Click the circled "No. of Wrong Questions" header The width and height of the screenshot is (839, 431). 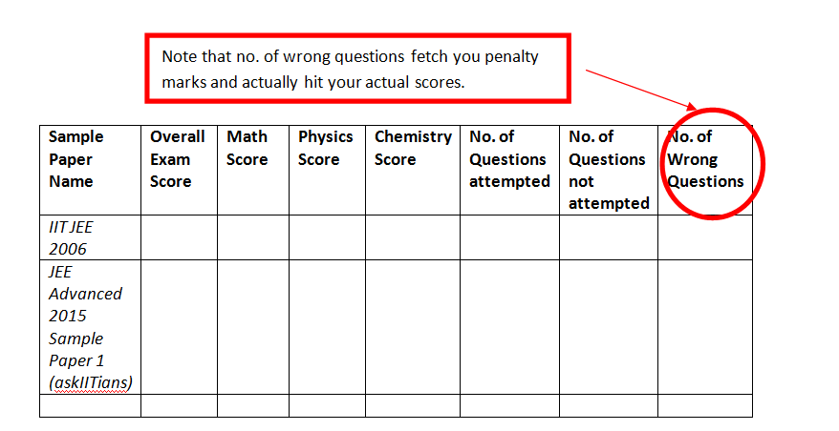[x=705, y=159]
